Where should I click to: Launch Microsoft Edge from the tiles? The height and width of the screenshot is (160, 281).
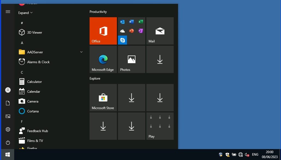(x=103, y=59)
